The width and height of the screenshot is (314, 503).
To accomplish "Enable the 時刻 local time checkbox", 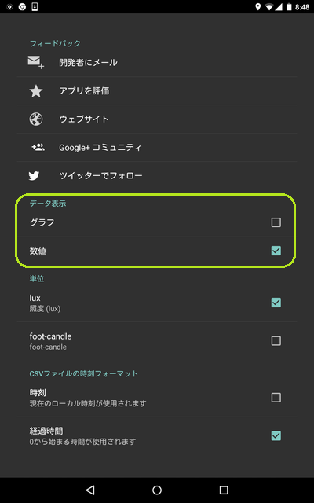I will click(276, 398).
